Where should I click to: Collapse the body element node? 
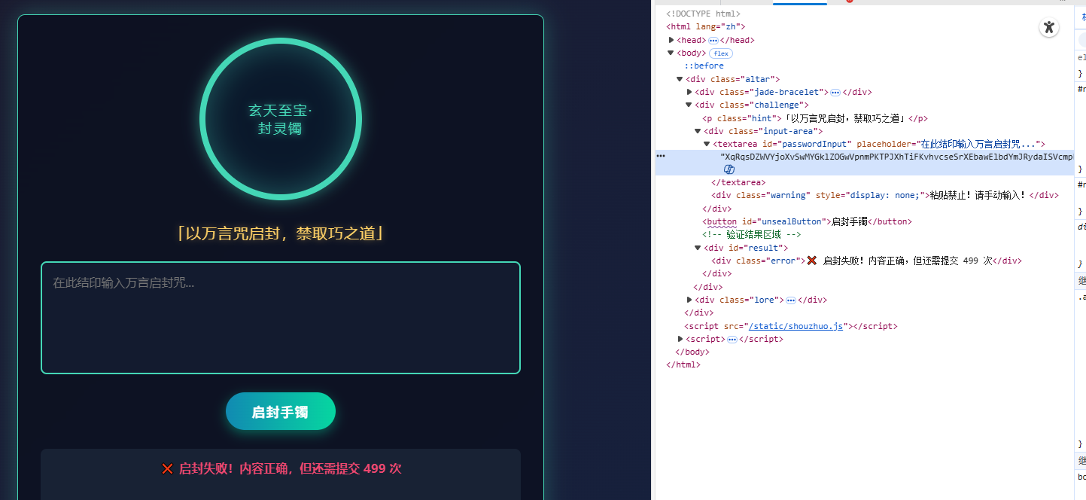pos(671,53)
